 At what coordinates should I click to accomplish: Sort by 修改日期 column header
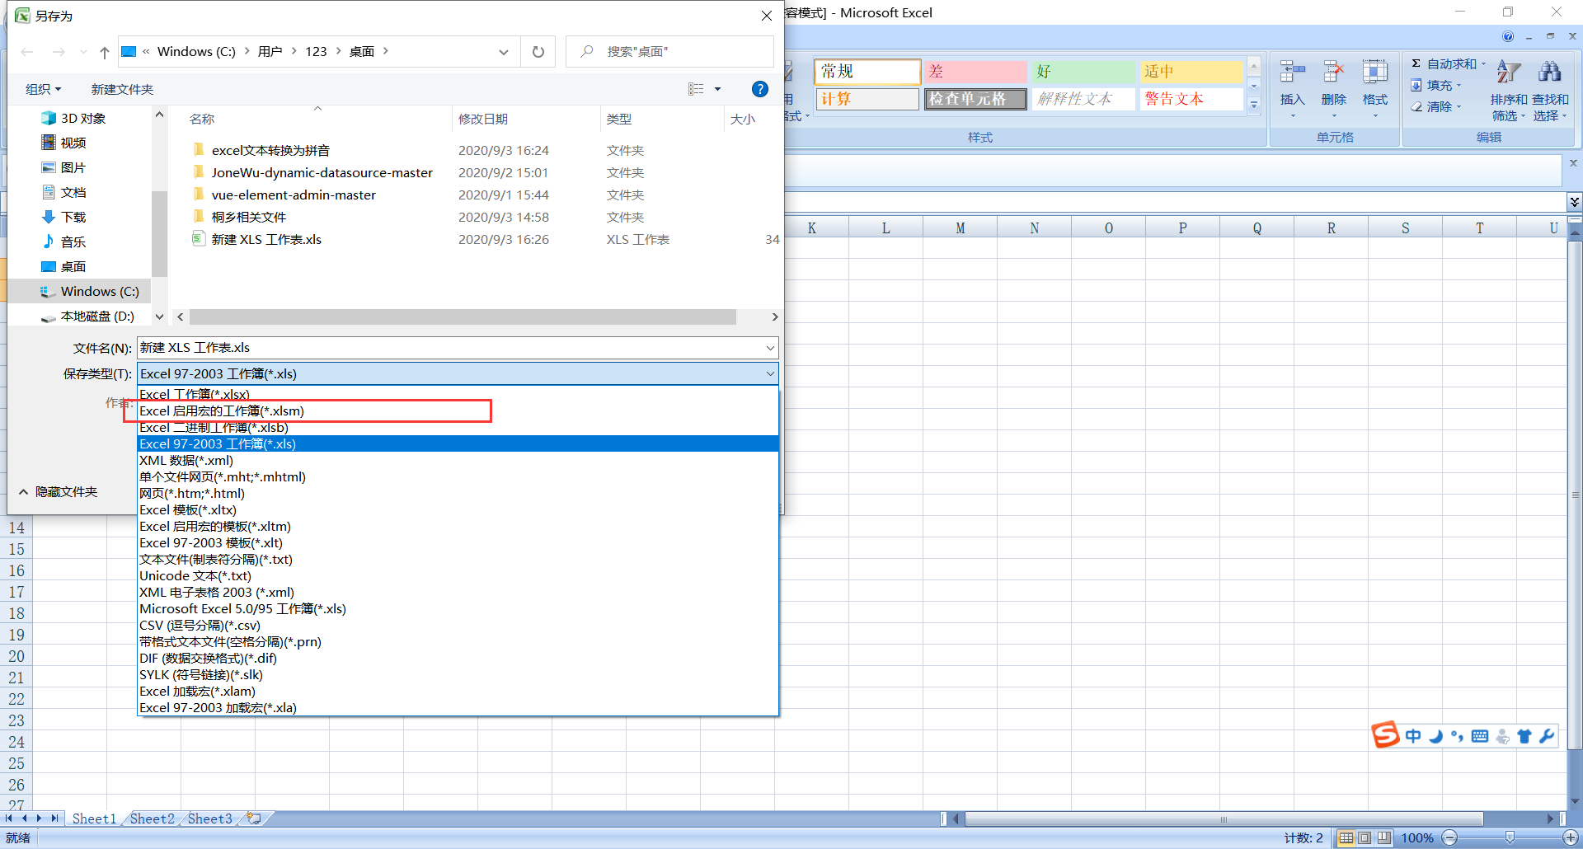point(483,119)
